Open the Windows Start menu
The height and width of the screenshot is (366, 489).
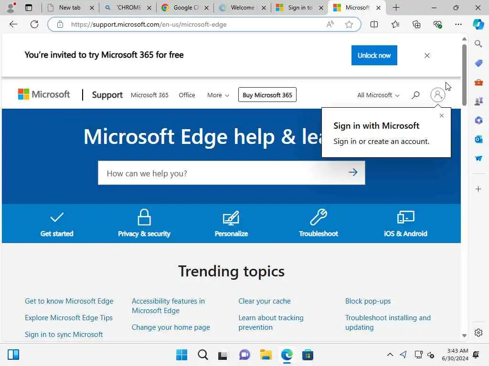tap(181, 355)
